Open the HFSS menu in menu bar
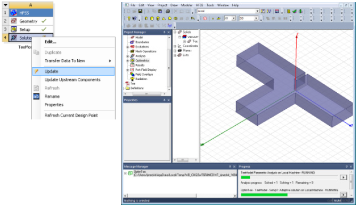359x209 pixels. (199, 5)
